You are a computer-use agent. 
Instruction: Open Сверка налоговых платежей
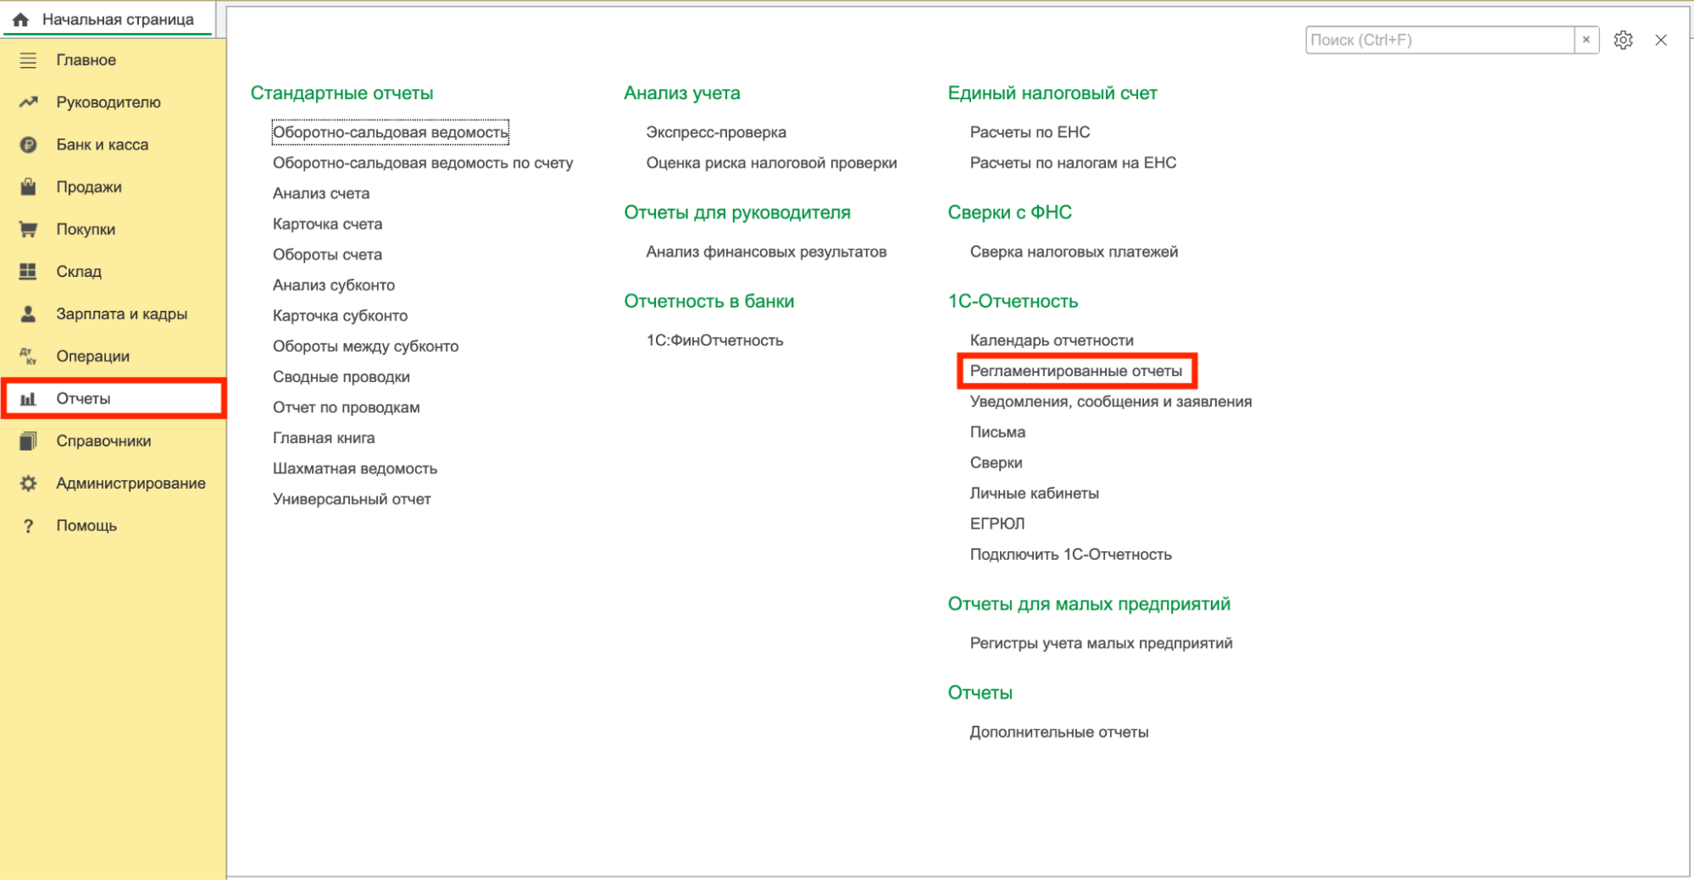pos(1074,252)
